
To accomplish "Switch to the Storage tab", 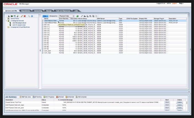I will (49, 11).
